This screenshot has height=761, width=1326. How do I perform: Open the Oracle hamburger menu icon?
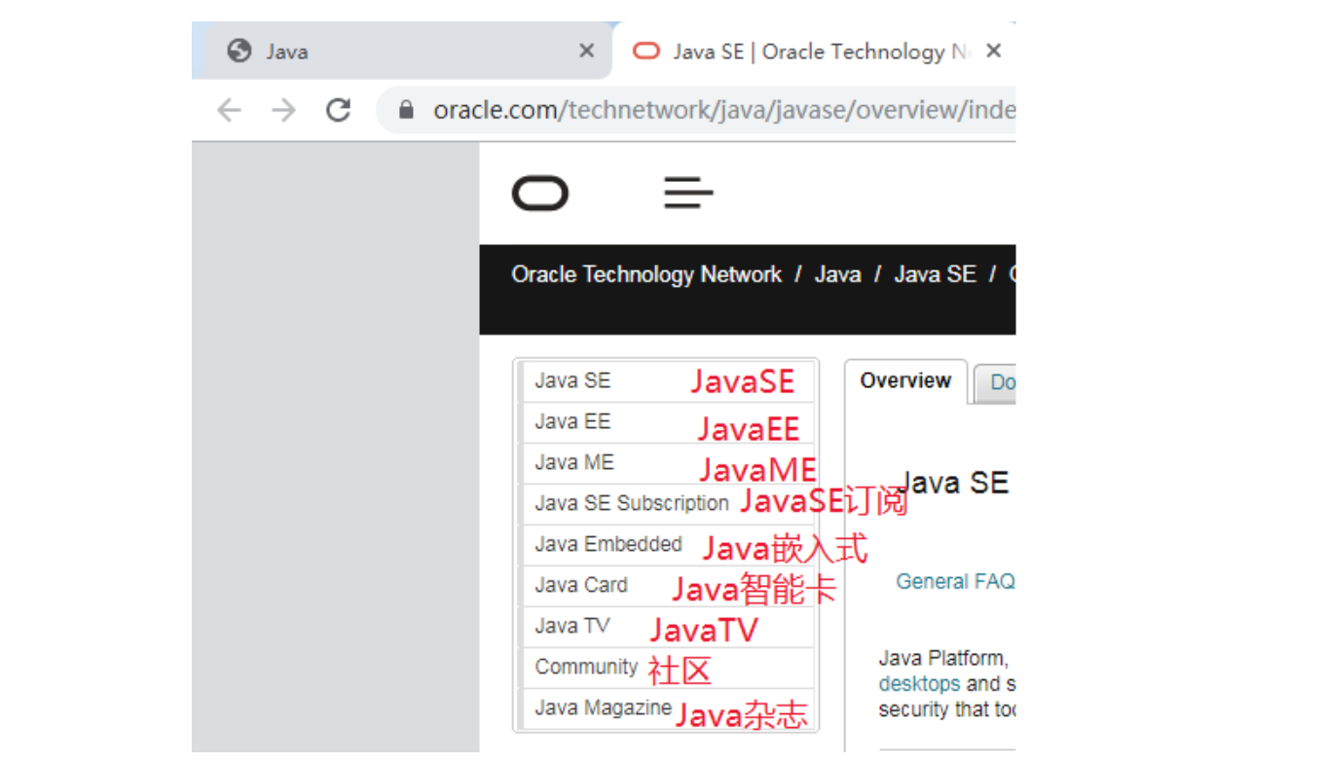click(x=688, y=193)
